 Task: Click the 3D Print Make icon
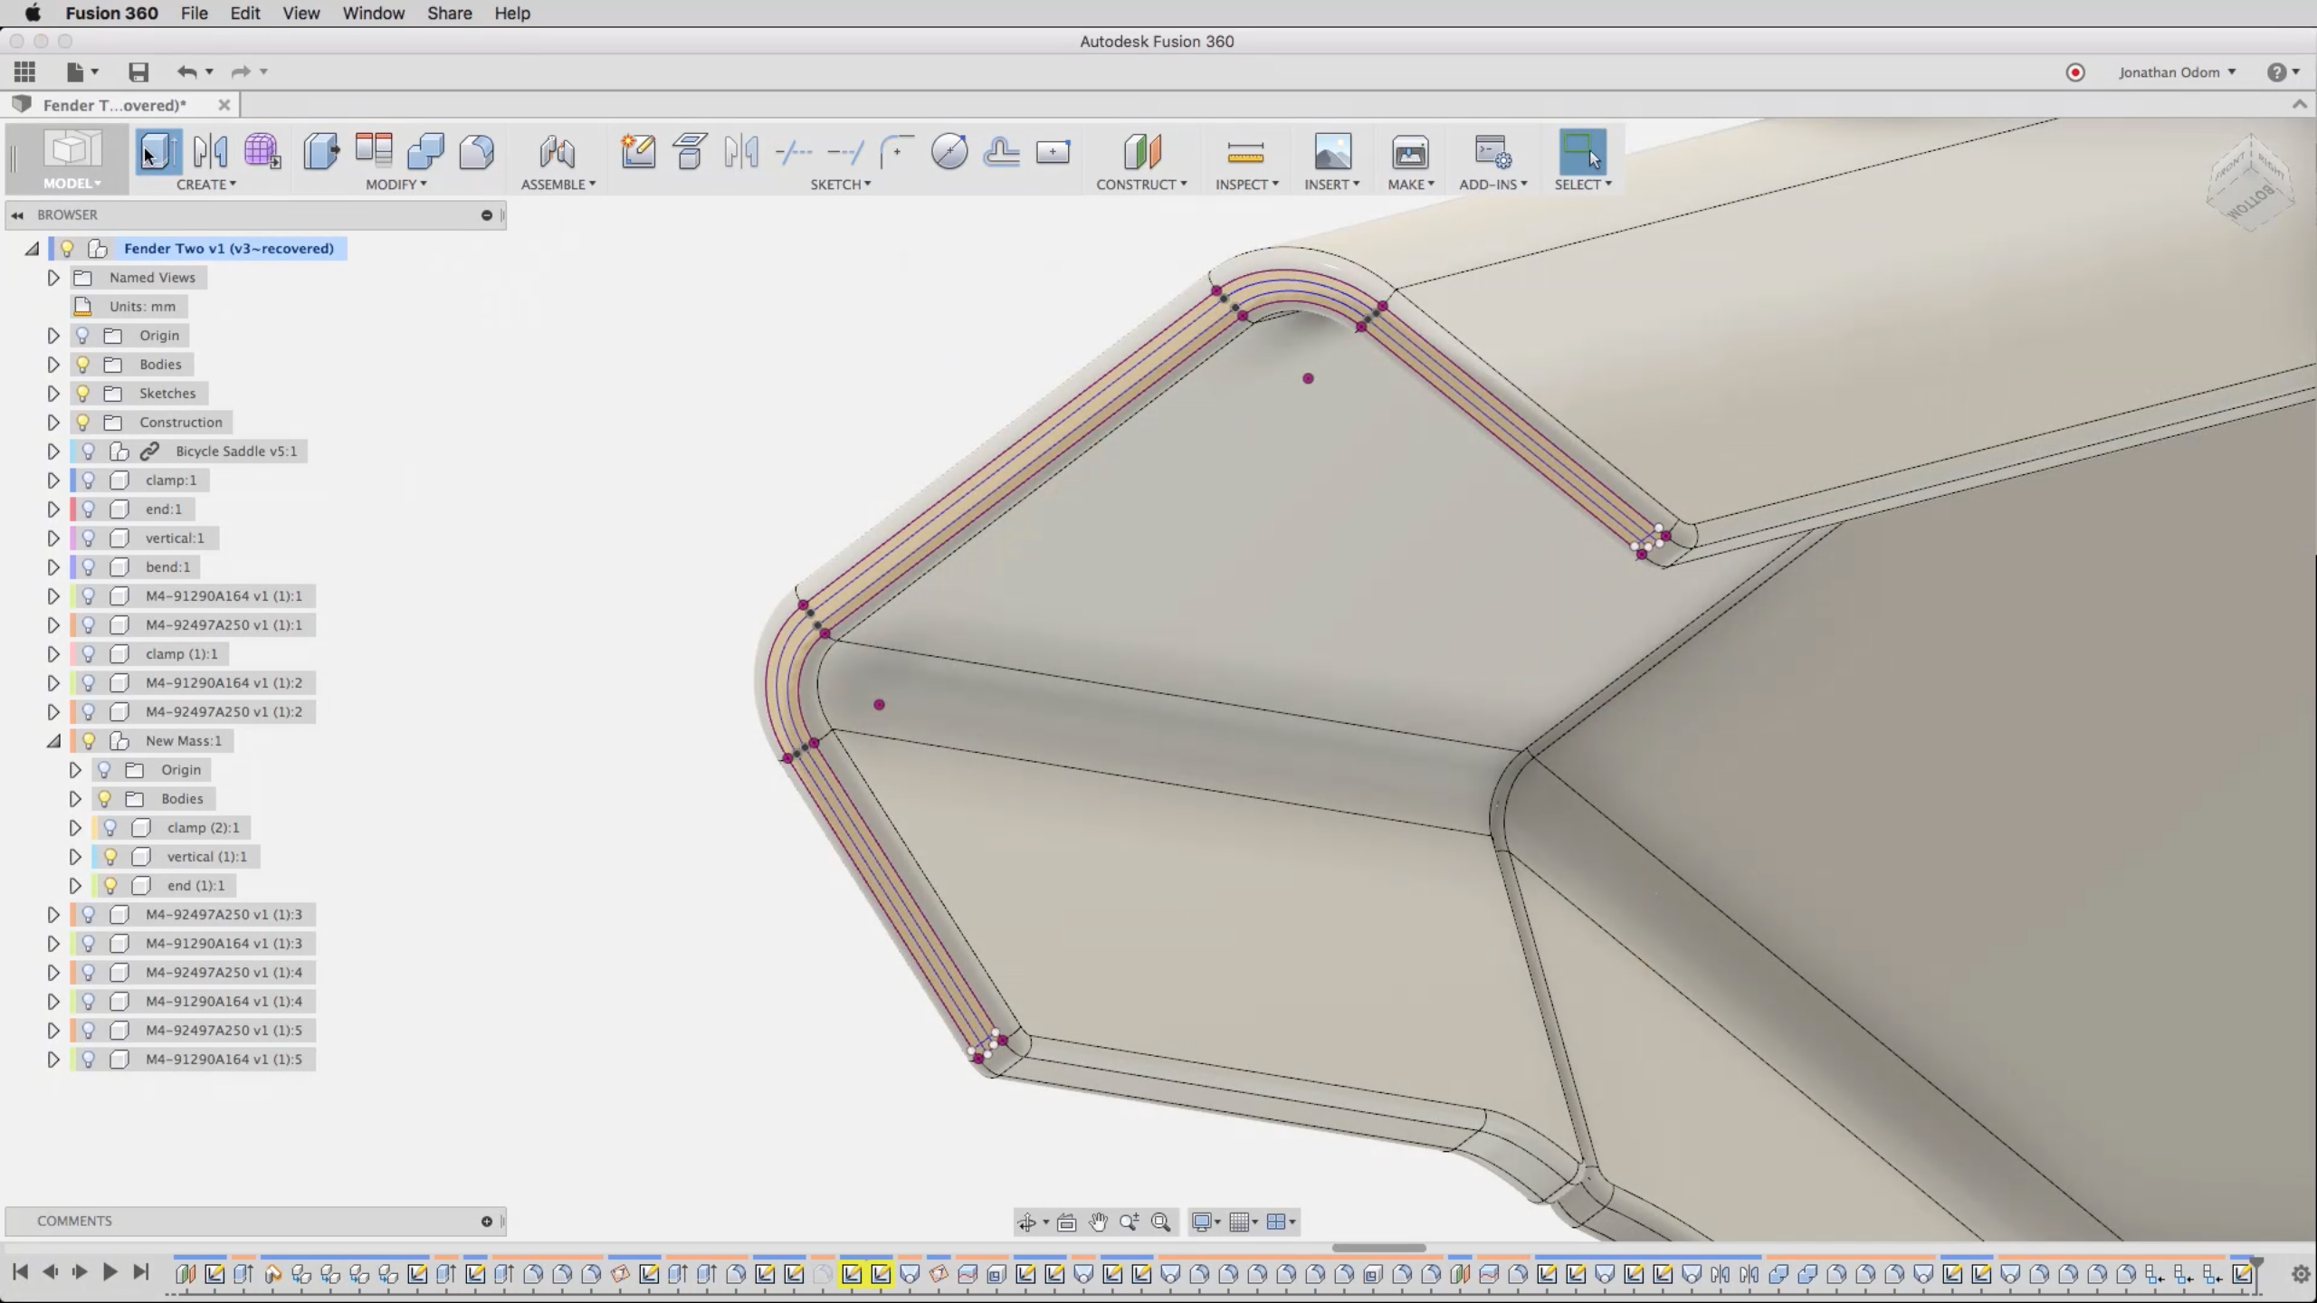tap(1409, 153)
